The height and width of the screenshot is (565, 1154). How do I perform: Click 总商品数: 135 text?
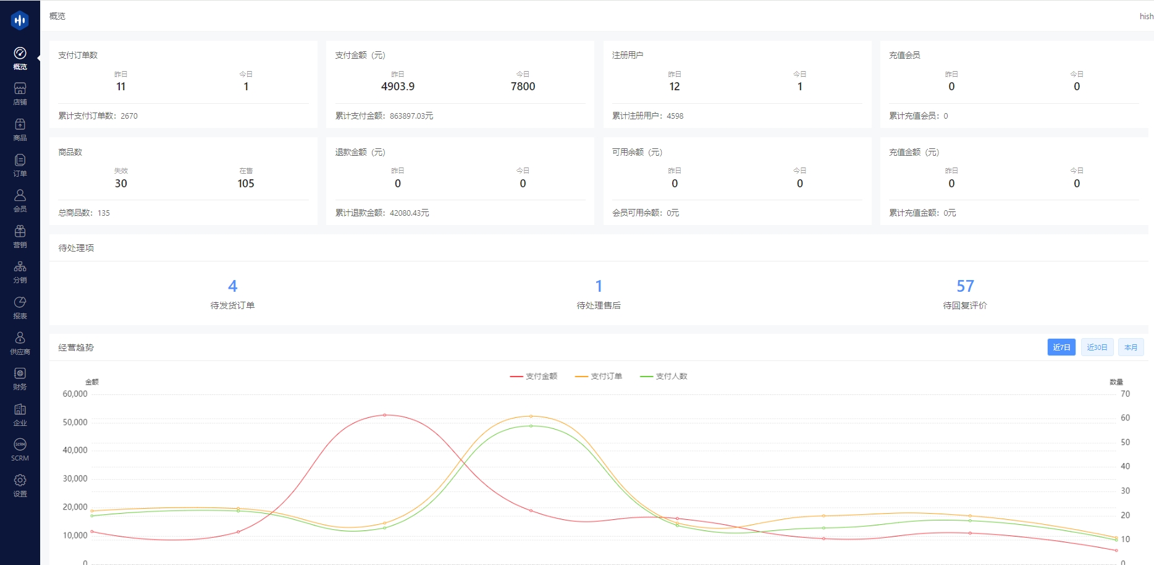pos(84,213)
